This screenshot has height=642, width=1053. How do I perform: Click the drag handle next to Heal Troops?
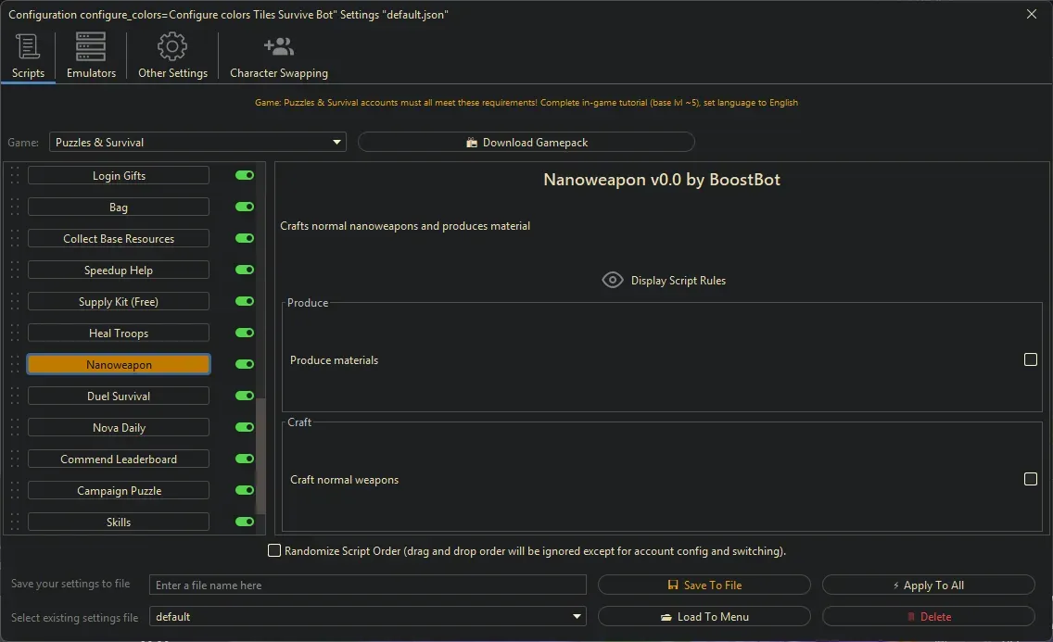coord(15,334)
